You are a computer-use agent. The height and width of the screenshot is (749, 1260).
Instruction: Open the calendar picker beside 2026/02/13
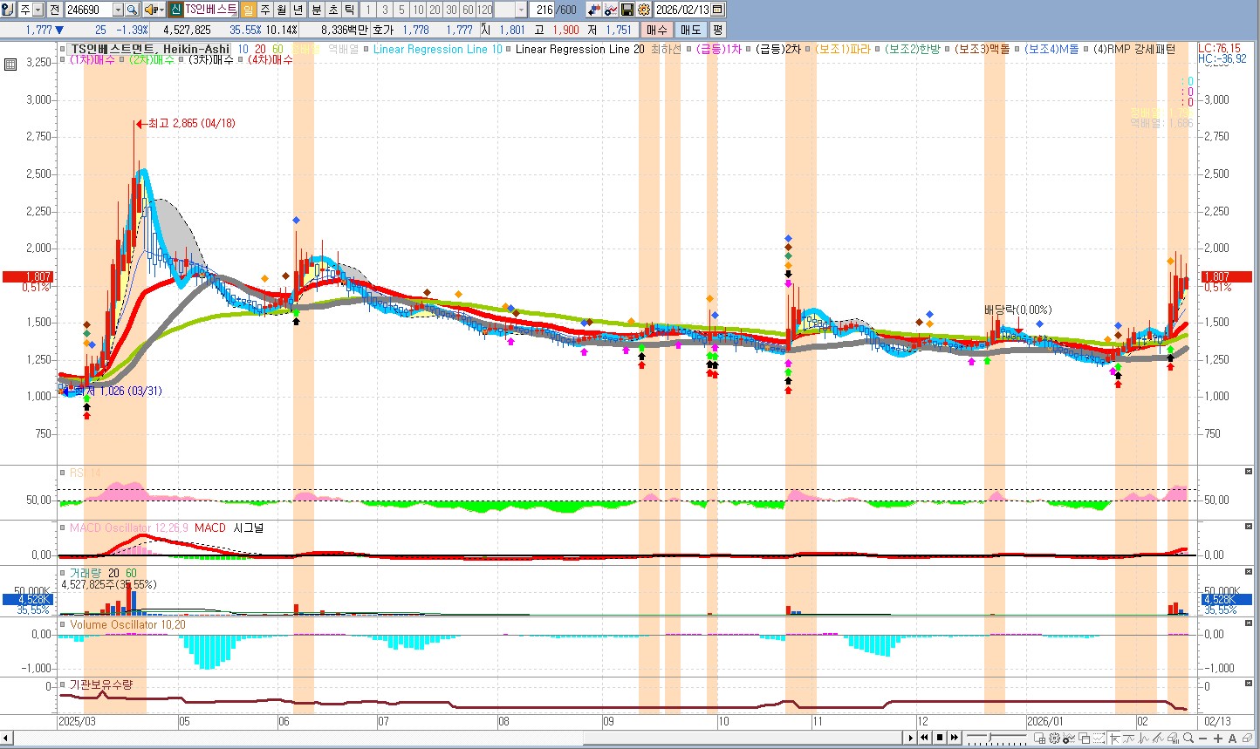coord(717,10)
